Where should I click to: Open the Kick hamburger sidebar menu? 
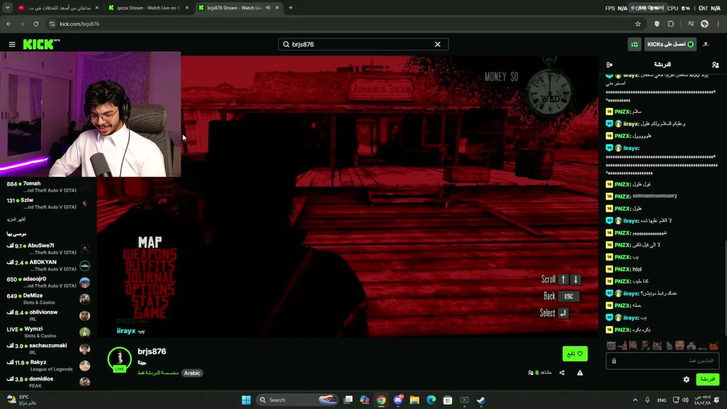tap(12, 44)
